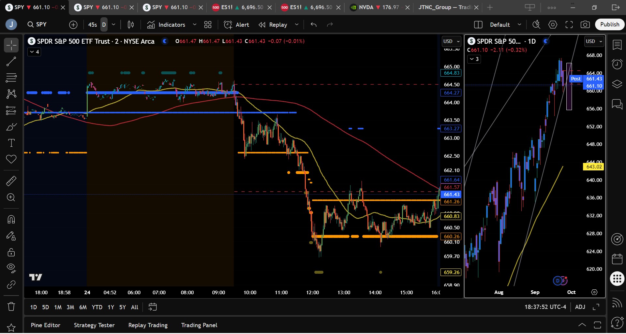Start bar Replay mode
The height and width of the screenshot is (334, 626).
click(273, 25)
